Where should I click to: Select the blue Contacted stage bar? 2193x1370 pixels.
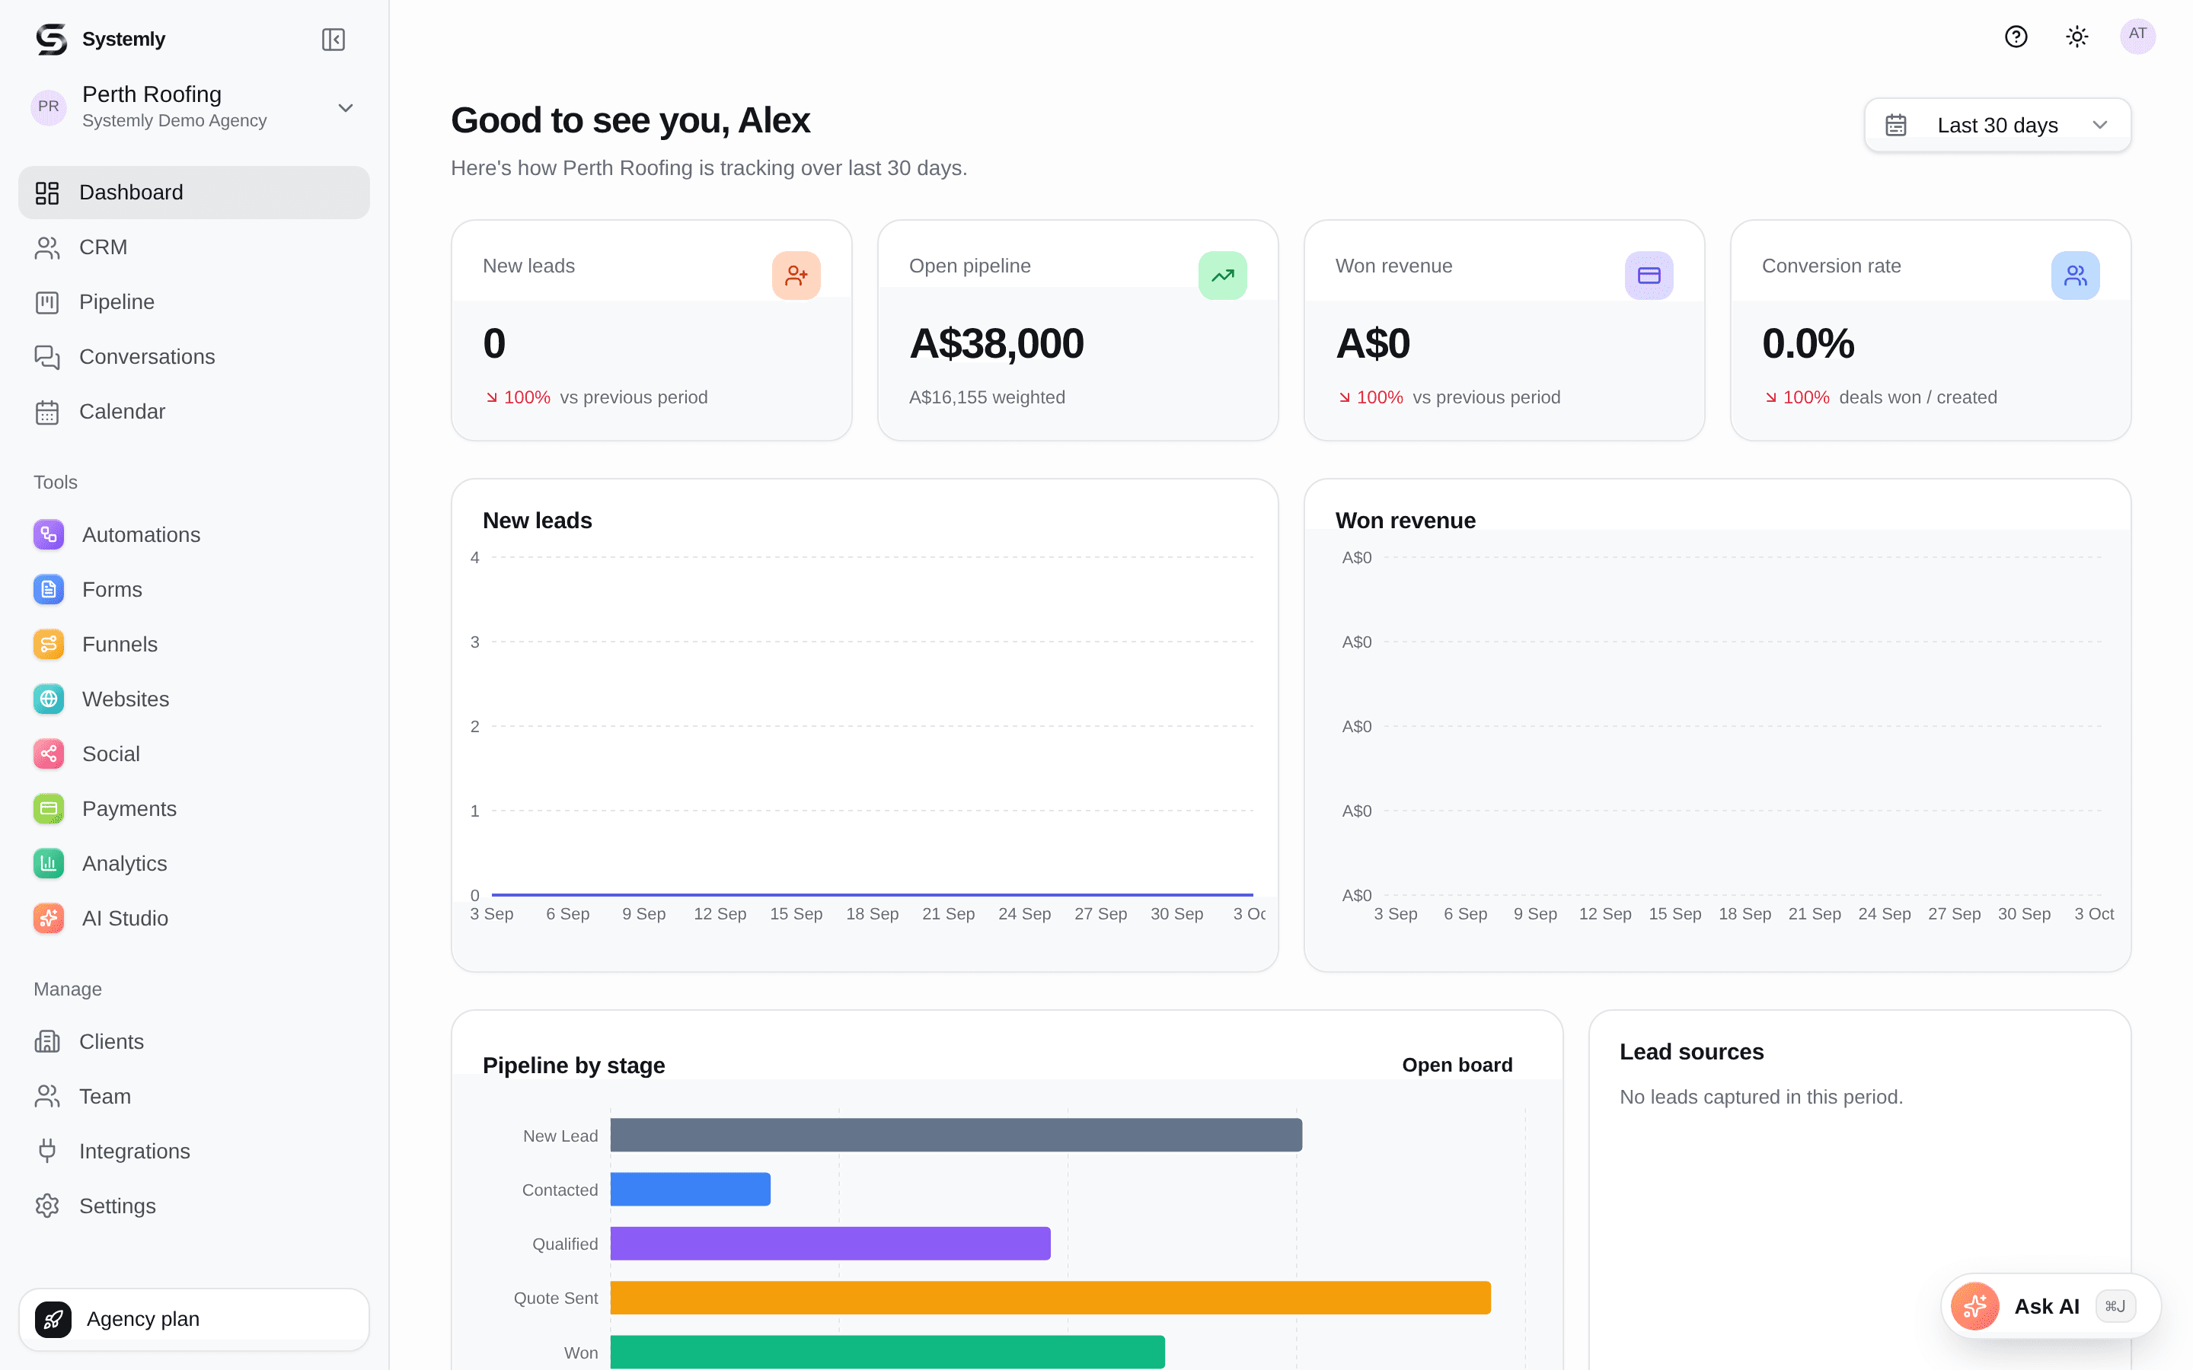point(691,1190)
